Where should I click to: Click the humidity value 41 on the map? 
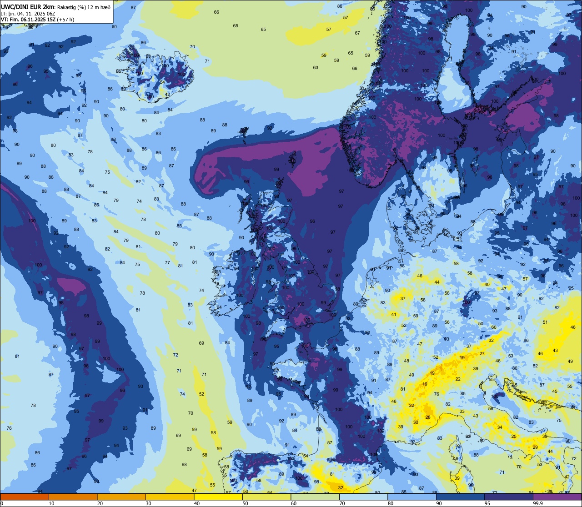394,314
